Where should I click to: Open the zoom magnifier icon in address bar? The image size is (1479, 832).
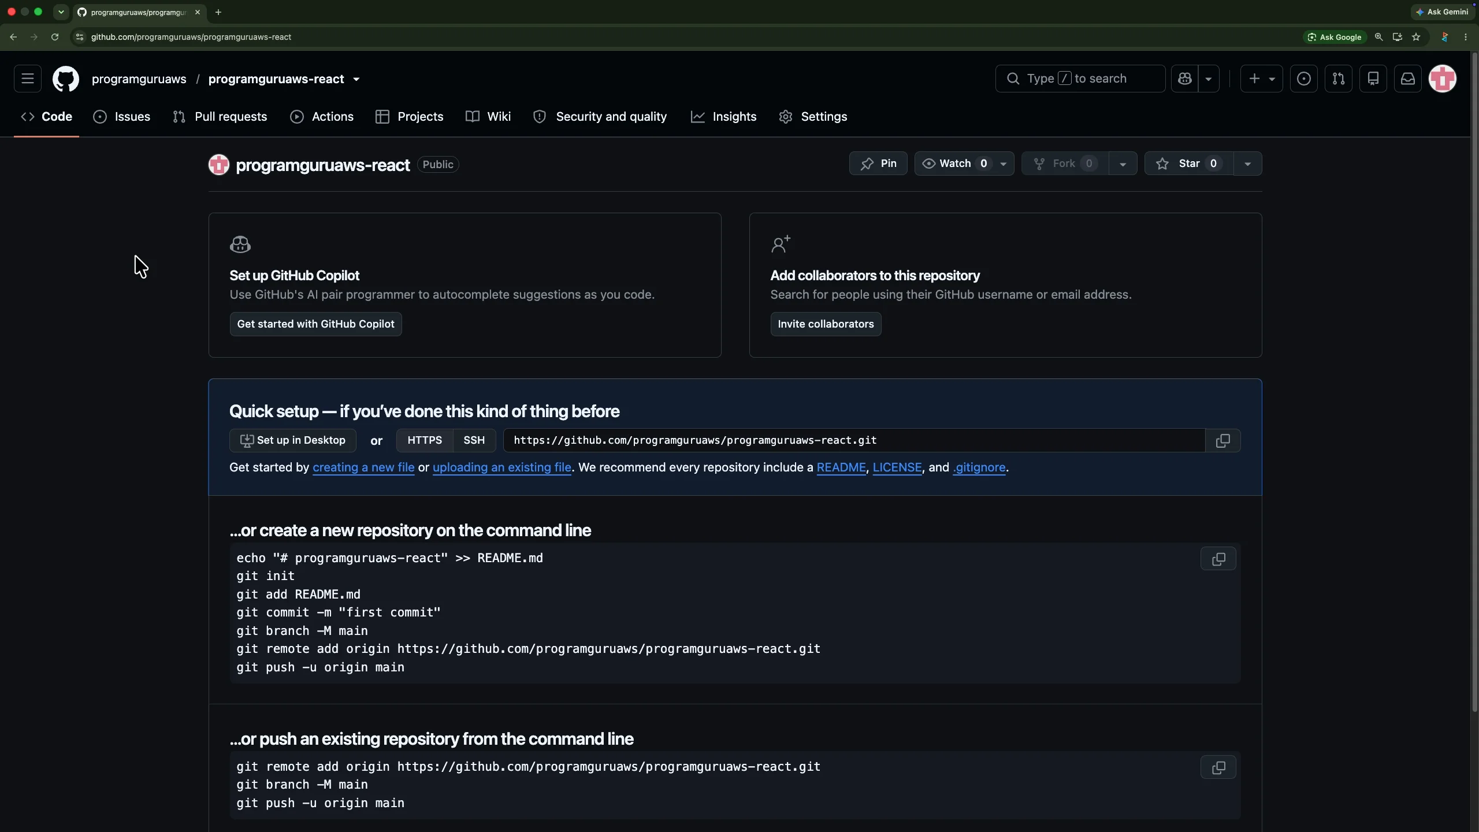(1378, 37)
